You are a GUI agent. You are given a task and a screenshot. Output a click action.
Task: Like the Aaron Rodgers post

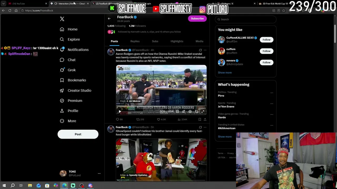click(x=161, y=119)
